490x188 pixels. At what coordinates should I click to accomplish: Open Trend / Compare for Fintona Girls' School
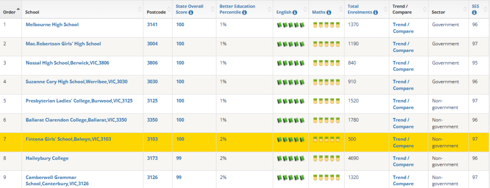(403, 142)
